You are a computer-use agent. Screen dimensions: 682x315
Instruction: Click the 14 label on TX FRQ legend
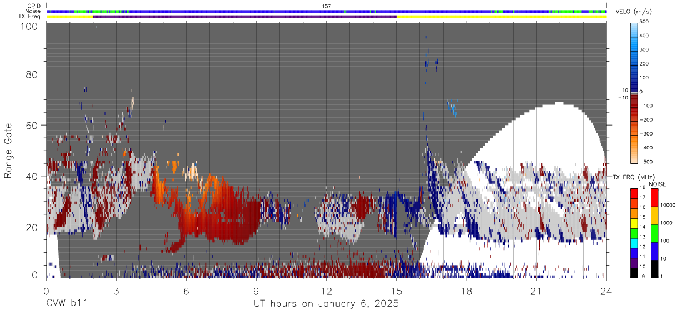(643, 227)
